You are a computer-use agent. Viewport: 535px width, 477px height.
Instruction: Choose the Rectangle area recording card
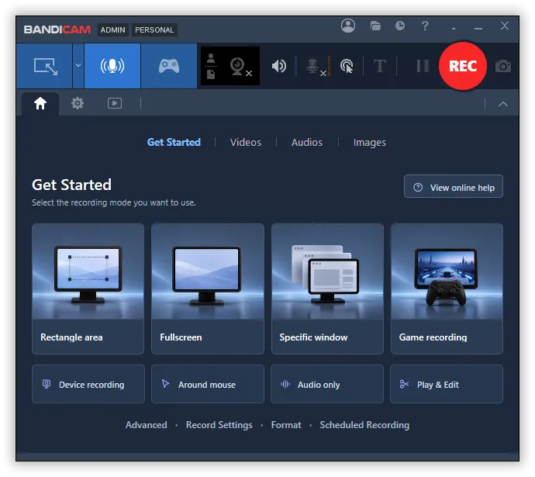tap(88, 289)
